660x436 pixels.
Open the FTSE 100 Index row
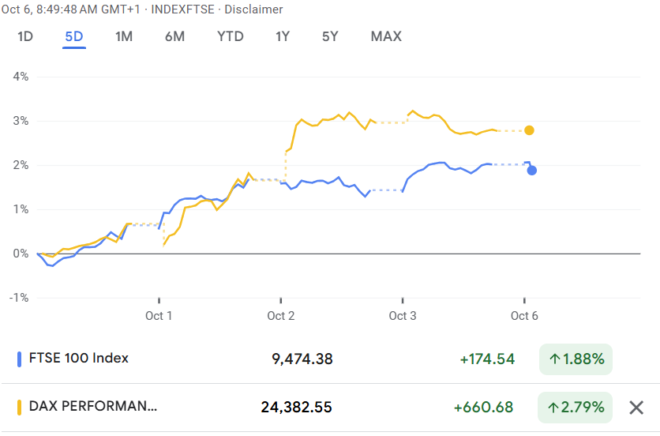(77, 359)
